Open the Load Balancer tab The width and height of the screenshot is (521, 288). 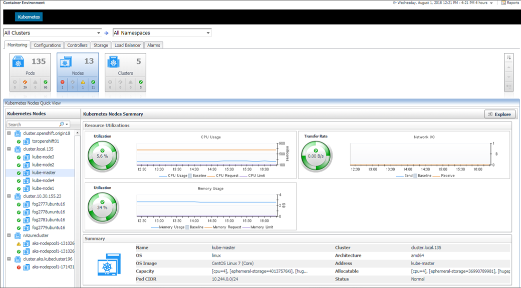coord(128,45)
